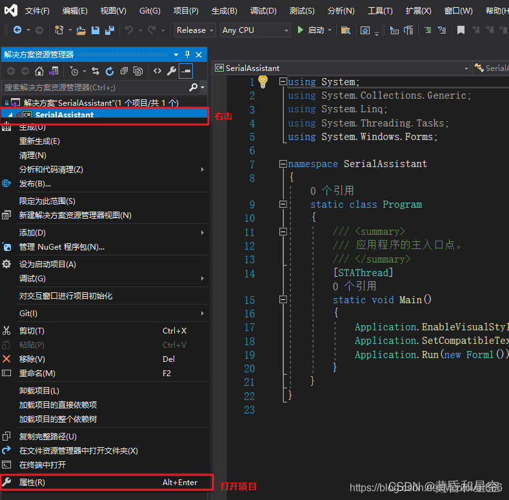Click the Sync with Active Document icon
This screenshot has height=500, width=509.
[95, 71]
